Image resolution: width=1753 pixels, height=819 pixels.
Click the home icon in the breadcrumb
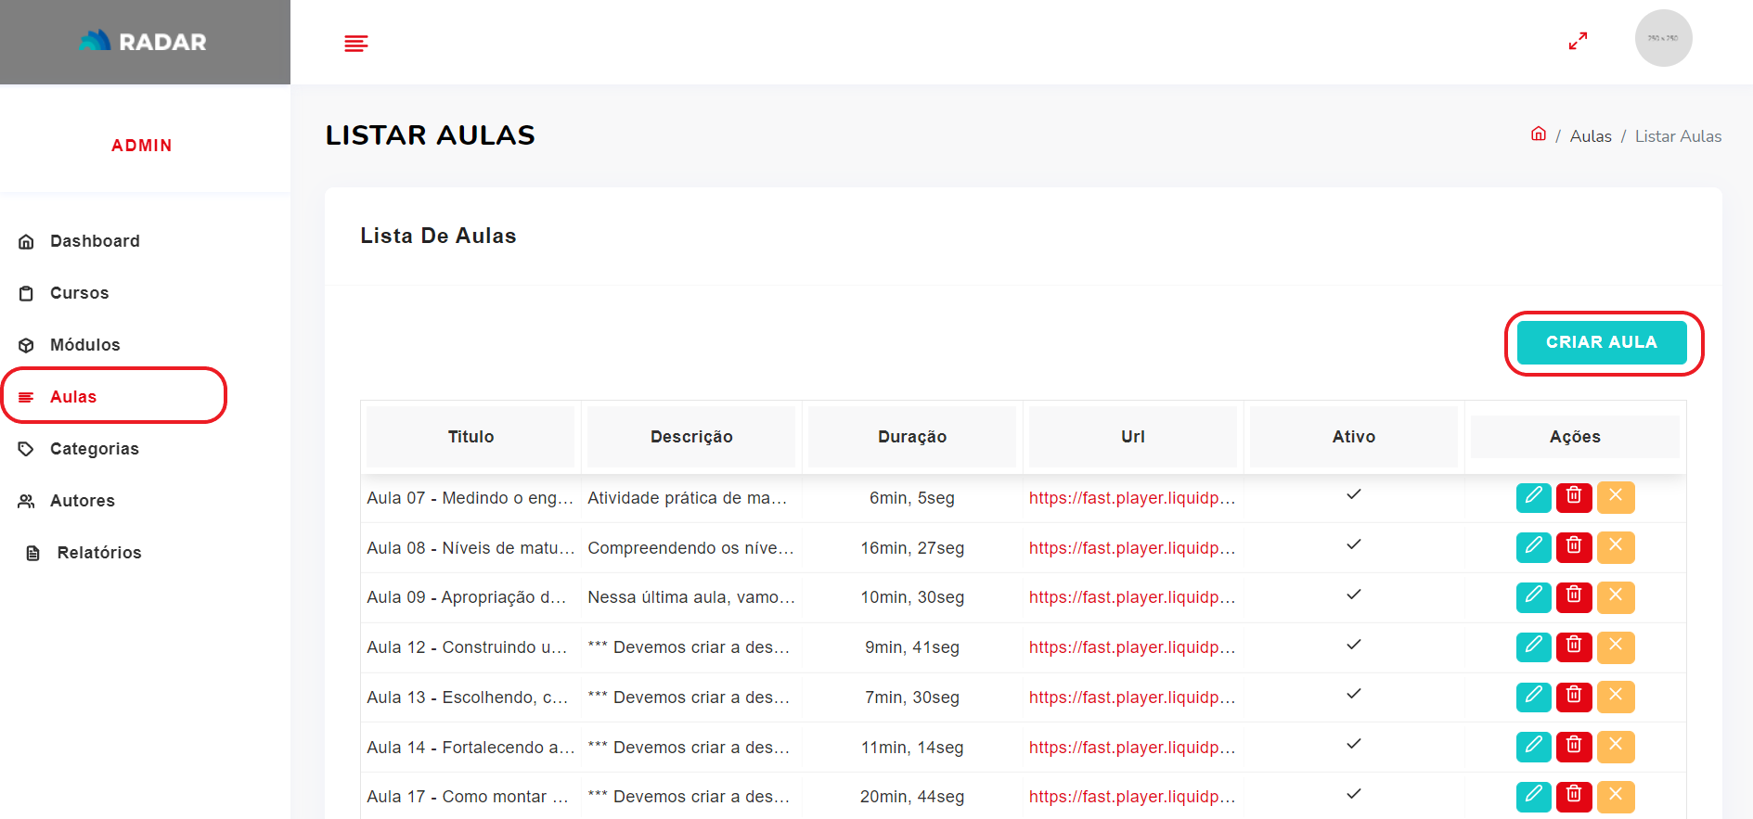click(1538, 134)
